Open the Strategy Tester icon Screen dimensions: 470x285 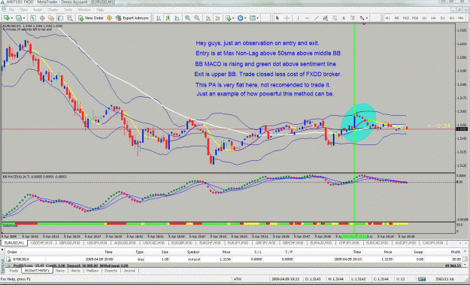pos(69,18)
